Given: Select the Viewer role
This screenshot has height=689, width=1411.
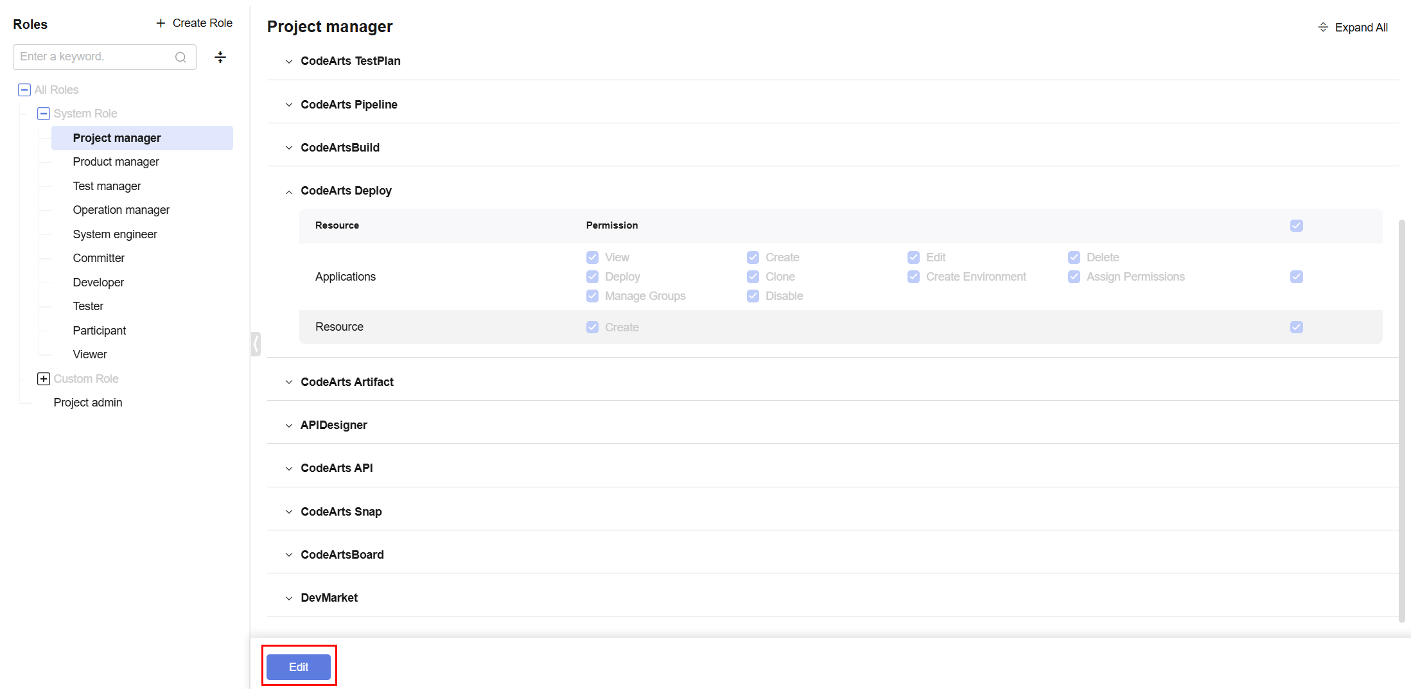Looking at the screenshot, I should (x=89, y=354).
